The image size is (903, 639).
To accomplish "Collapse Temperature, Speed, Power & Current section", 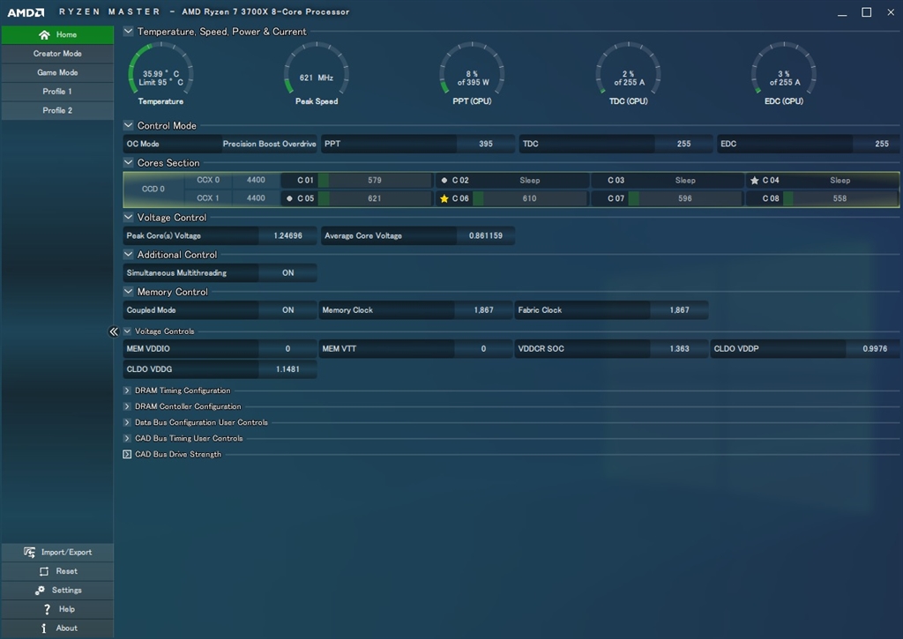I will click(128, 31).
